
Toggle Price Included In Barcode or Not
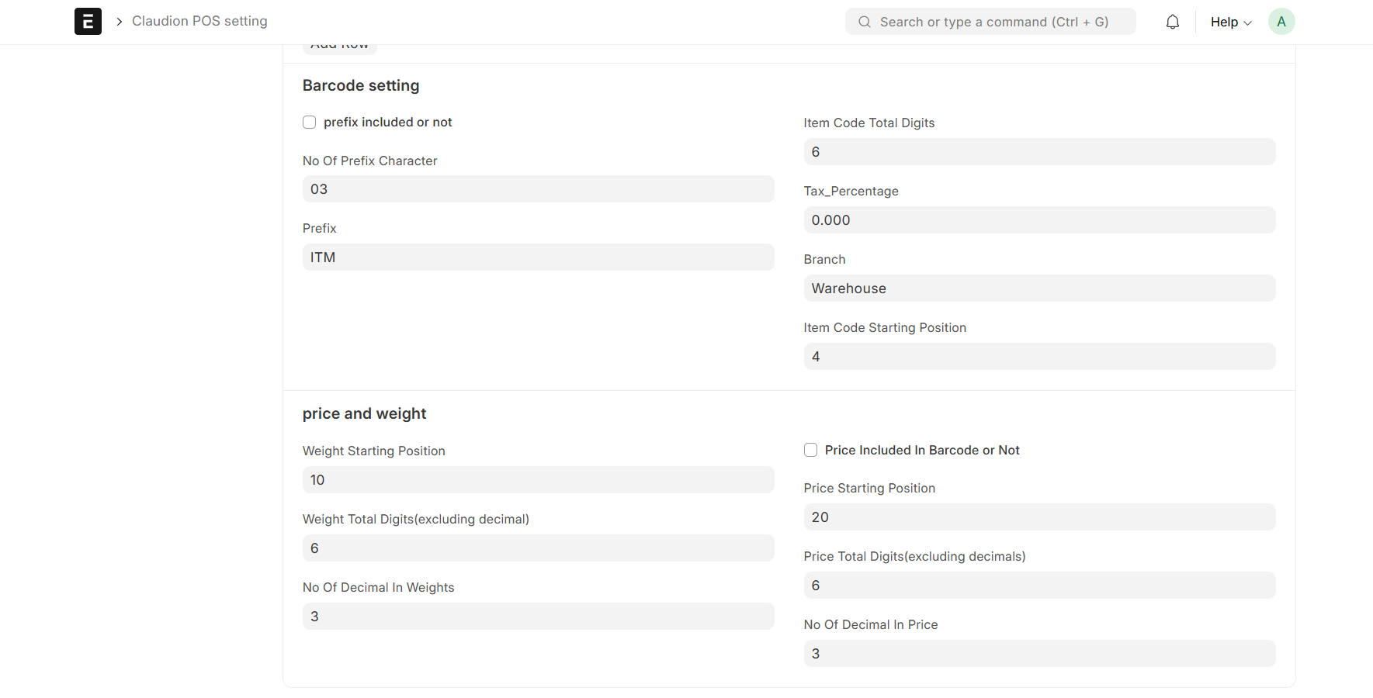[x=810, y=450]
